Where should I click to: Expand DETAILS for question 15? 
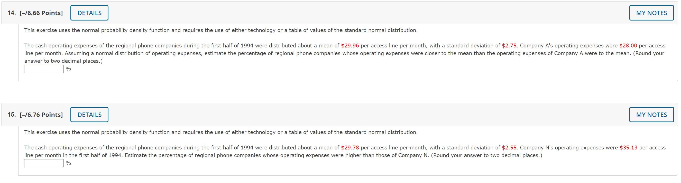tap(89, 115)
